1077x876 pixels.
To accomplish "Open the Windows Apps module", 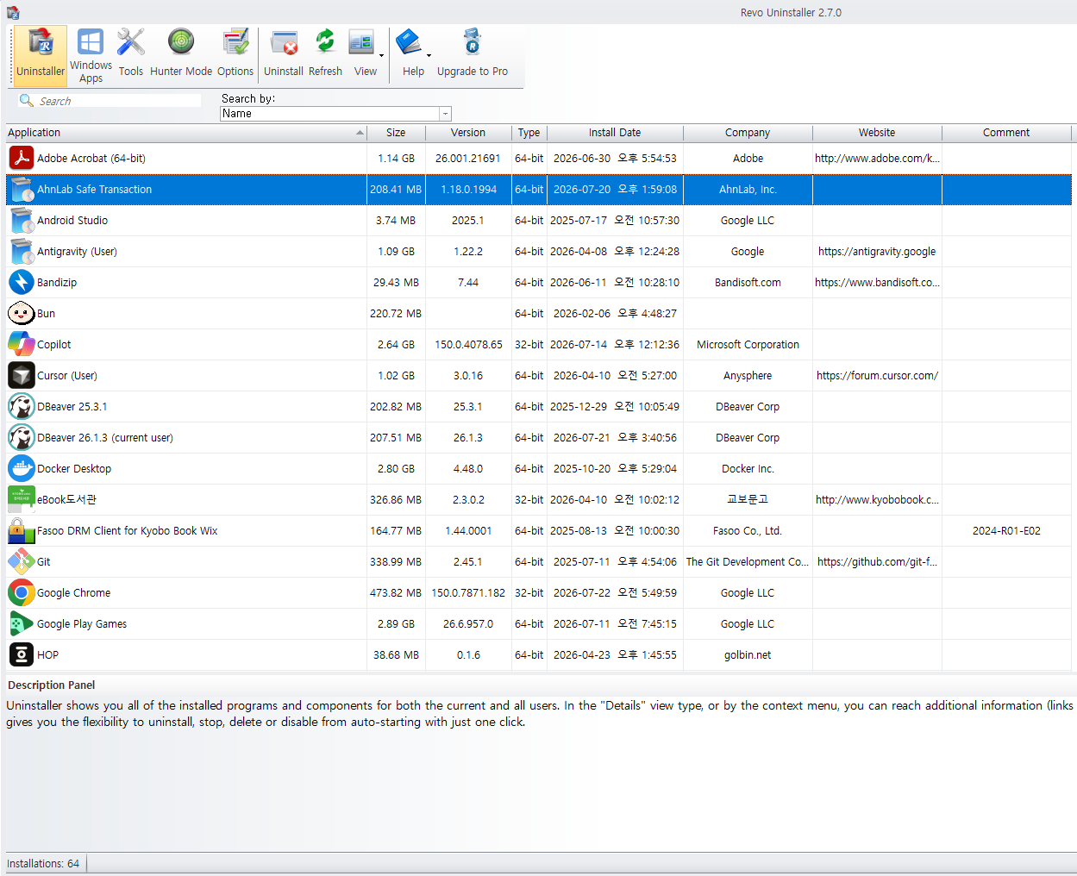I will coord(91,55).
